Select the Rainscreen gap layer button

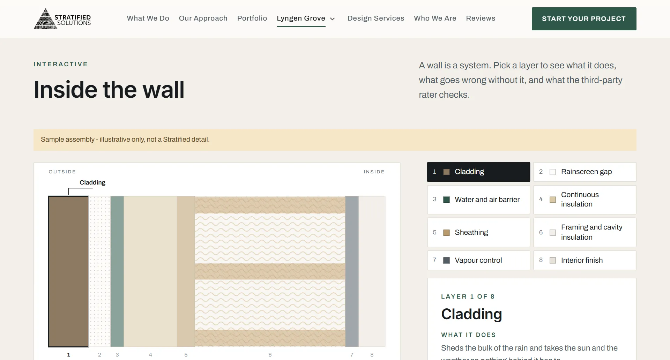click(585, 172)
